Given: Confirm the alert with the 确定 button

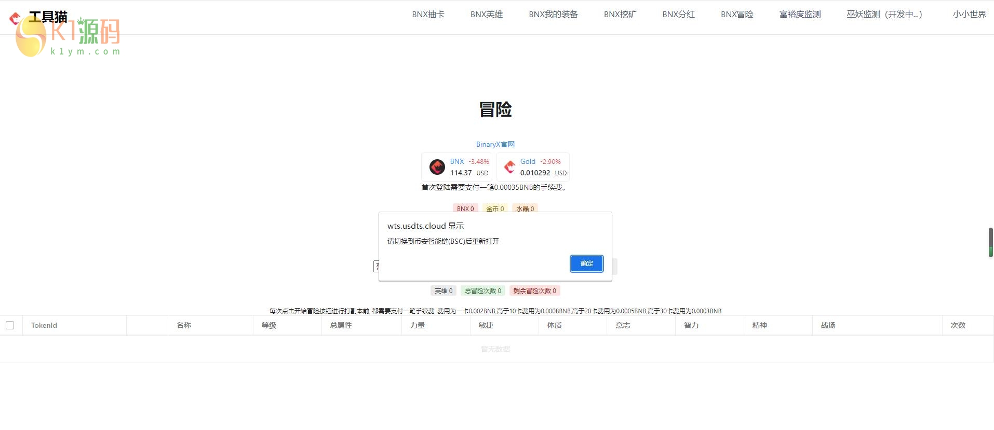Looking at the screenshot, I should (x=587, y=263).
